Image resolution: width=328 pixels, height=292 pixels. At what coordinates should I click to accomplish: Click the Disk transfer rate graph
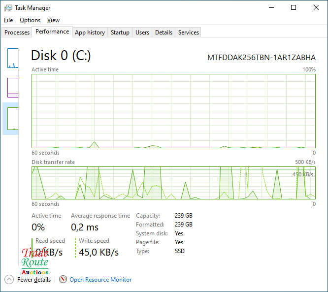[x=173, y=183]
